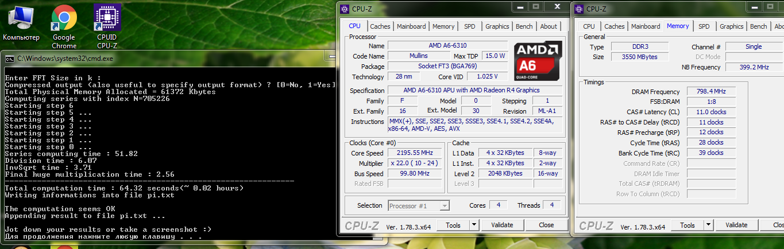Click the processor Name field AMD A6-6310
Image resolution: width=784 pixels, height=249 pixels.
[x=448, y=45]
